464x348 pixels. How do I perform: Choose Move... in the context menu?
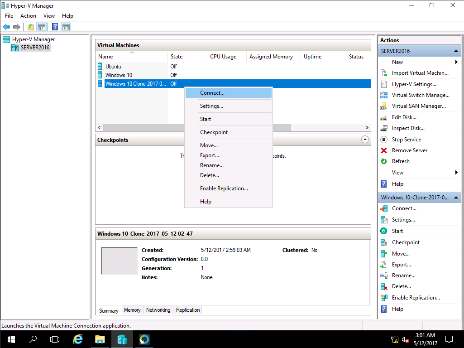point(229,145)
